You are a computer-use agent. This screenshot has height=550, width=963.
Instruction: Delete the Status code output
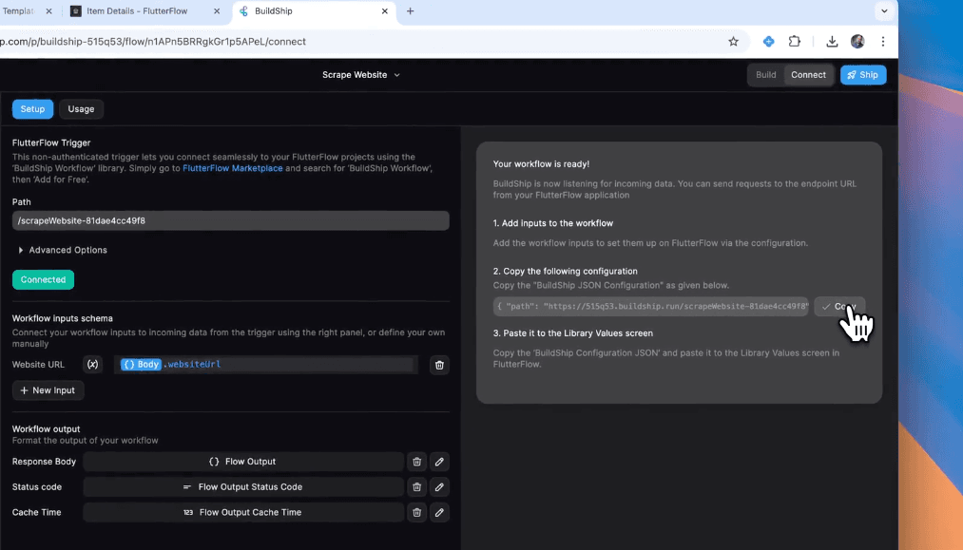417,486
